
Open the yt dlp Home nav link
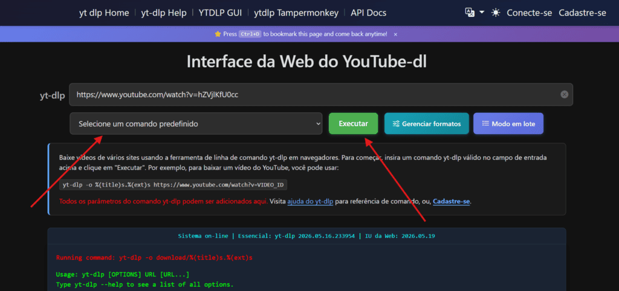(104, 13)
